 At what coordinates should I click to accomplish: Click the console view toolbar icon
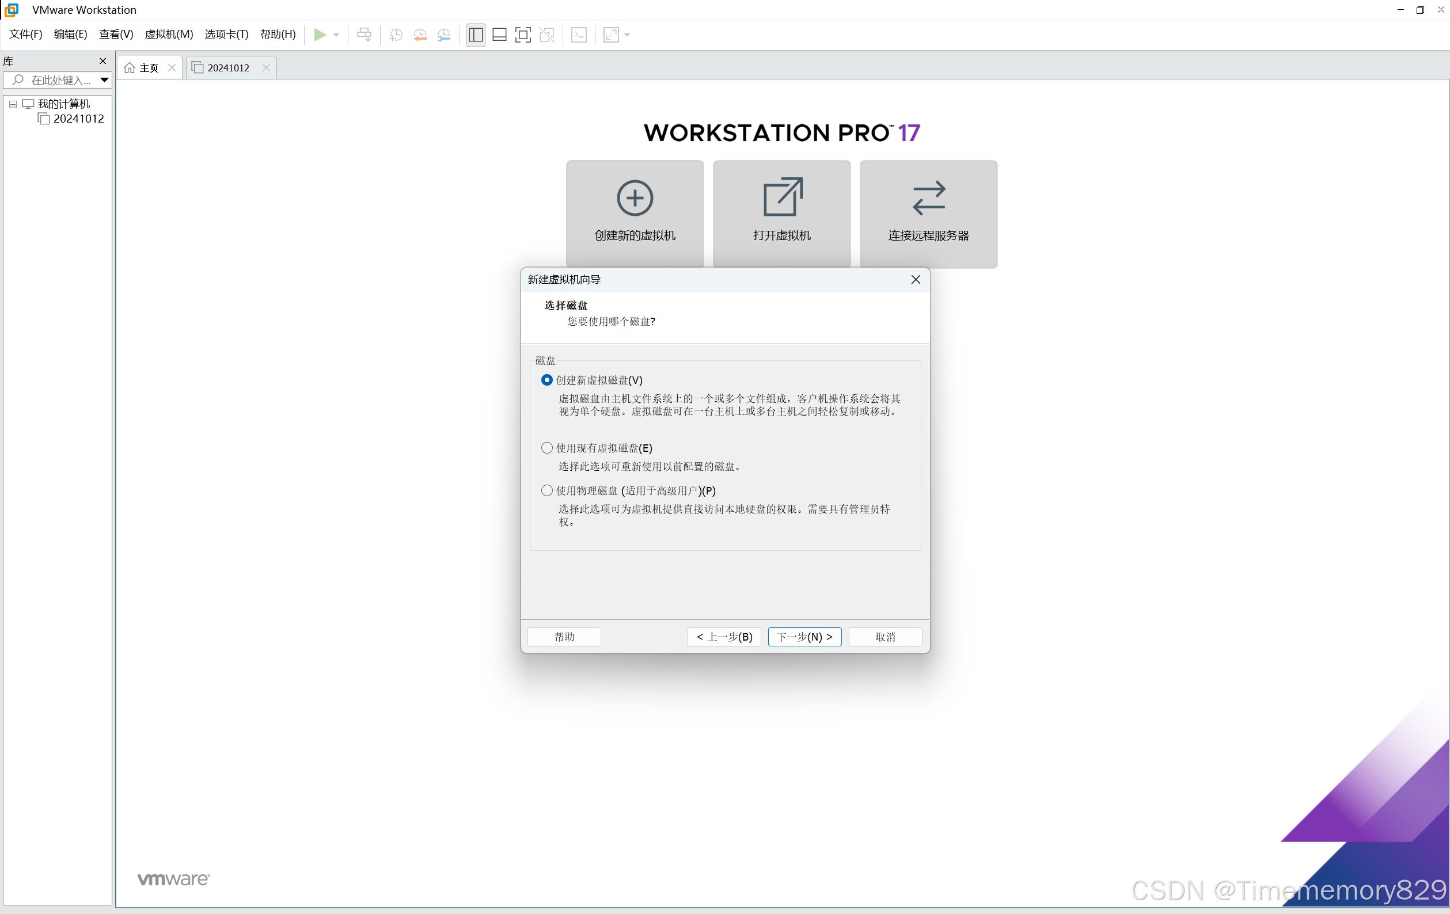coord(579,35)
